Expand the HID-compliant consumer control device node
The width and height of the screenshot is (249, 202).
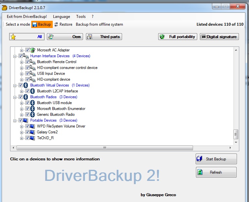coord(21,68)
